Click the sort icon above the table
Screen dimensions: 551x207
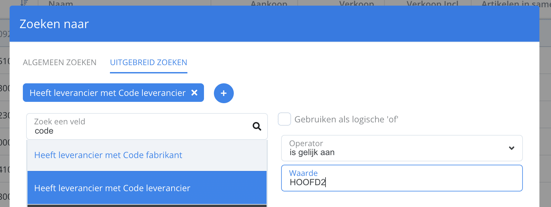[24, 3]
